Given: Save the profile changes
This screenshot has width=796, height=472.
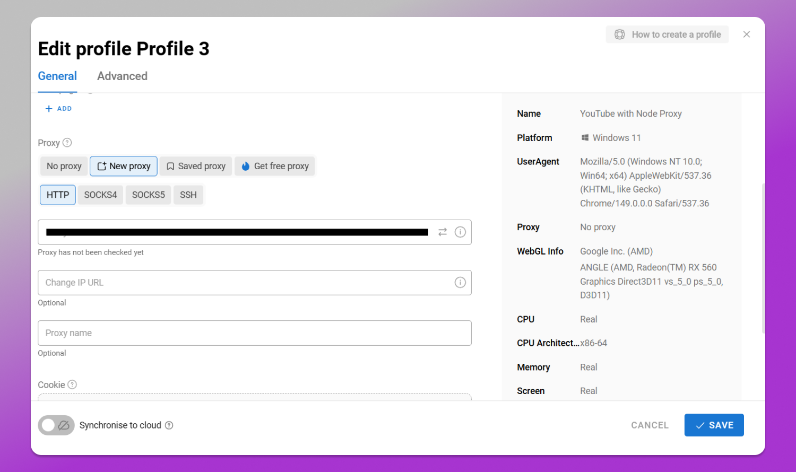Looking at the screenshot, I should (714, 425).
